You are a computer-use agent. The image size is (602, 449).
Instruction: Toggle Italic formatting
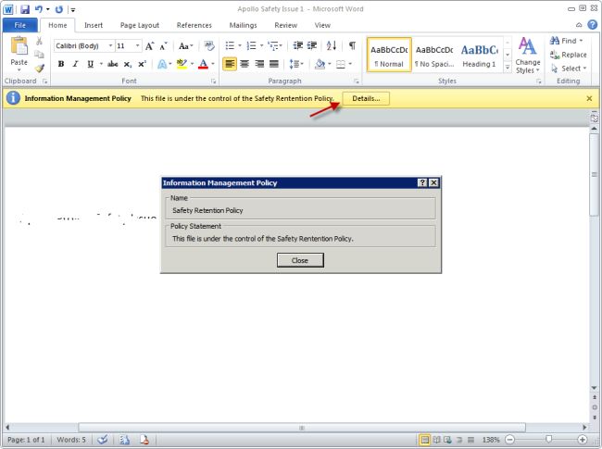tap(75, 64)
